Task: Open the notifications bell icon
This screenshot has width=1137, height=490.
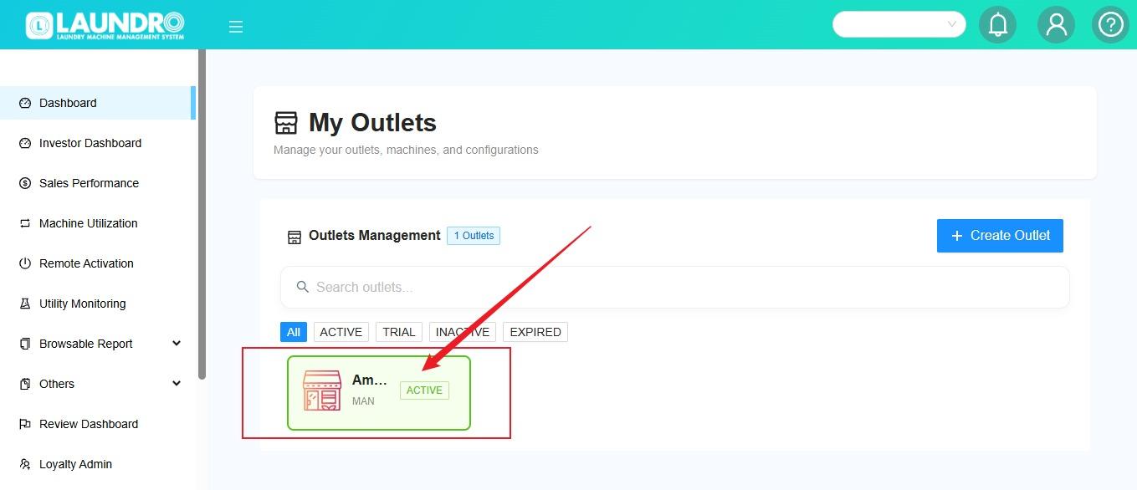Action: click(x=997, y=24)
